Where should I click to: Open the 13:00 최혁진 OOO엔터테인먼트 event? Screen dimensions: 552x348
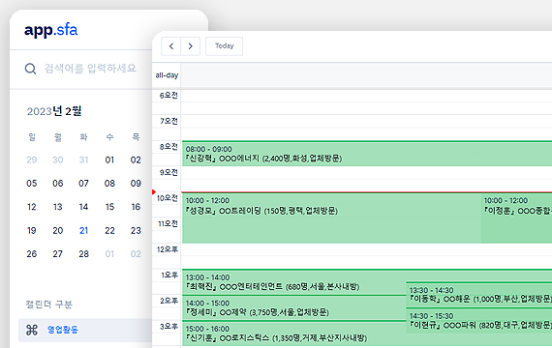(x=294, y=282)
